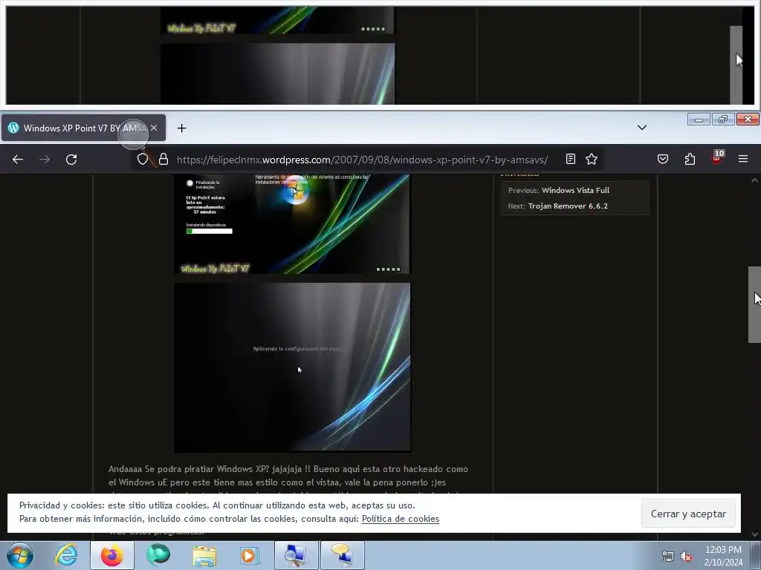This screenshot has width=761, height=570.
Task: Save page to Pocket
Action: [663, 159]
